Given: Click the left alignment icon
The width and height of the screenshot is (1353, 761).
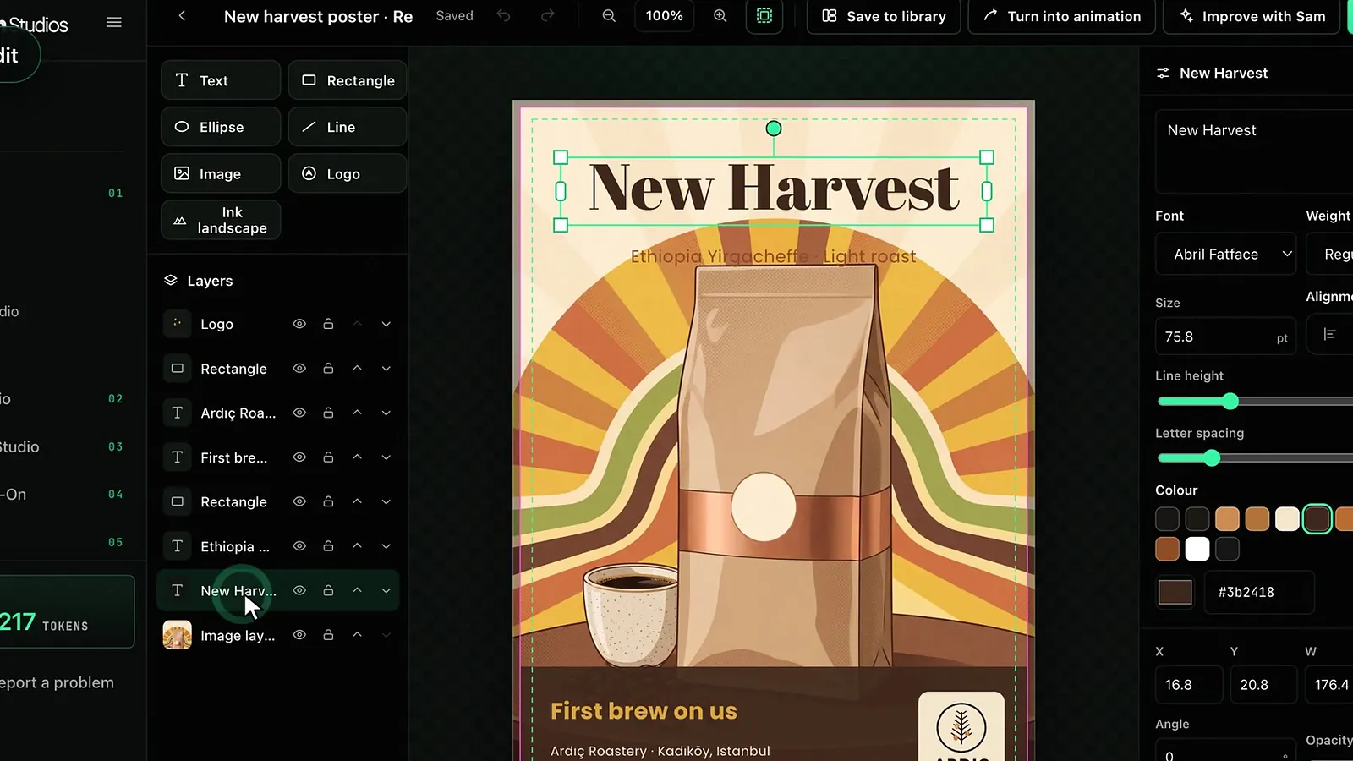Looking at the screenshot, I should tap(1330, 334).
